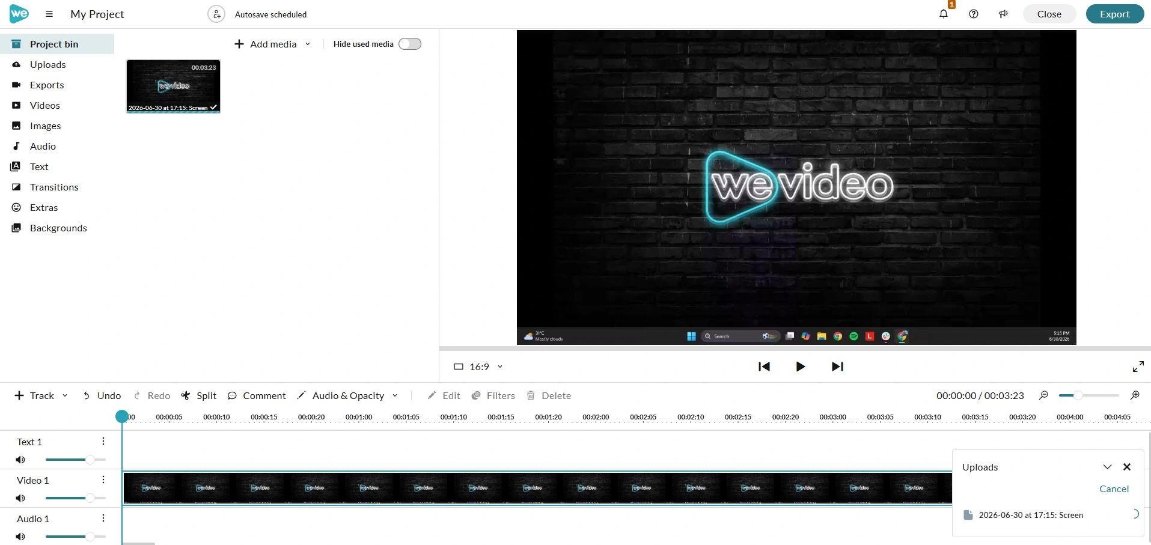Viewport: 1151px width, 545px height.
Task: Select Project bin in sidebar
Action: (57, 44)
